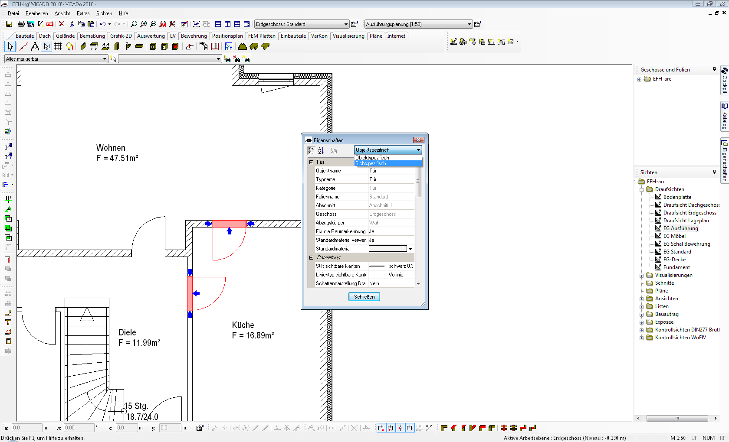
Task: Switch to the Bewehrung tab
Action: point(194,36)
